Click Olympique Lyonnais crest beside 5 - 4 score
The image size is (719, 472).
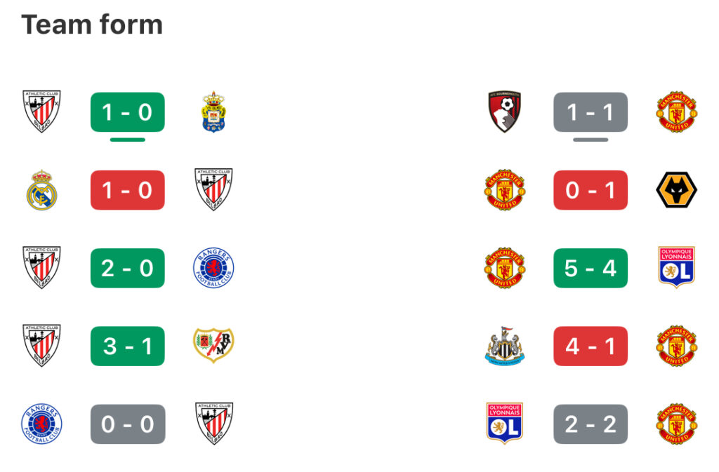[x=677, y=268]
